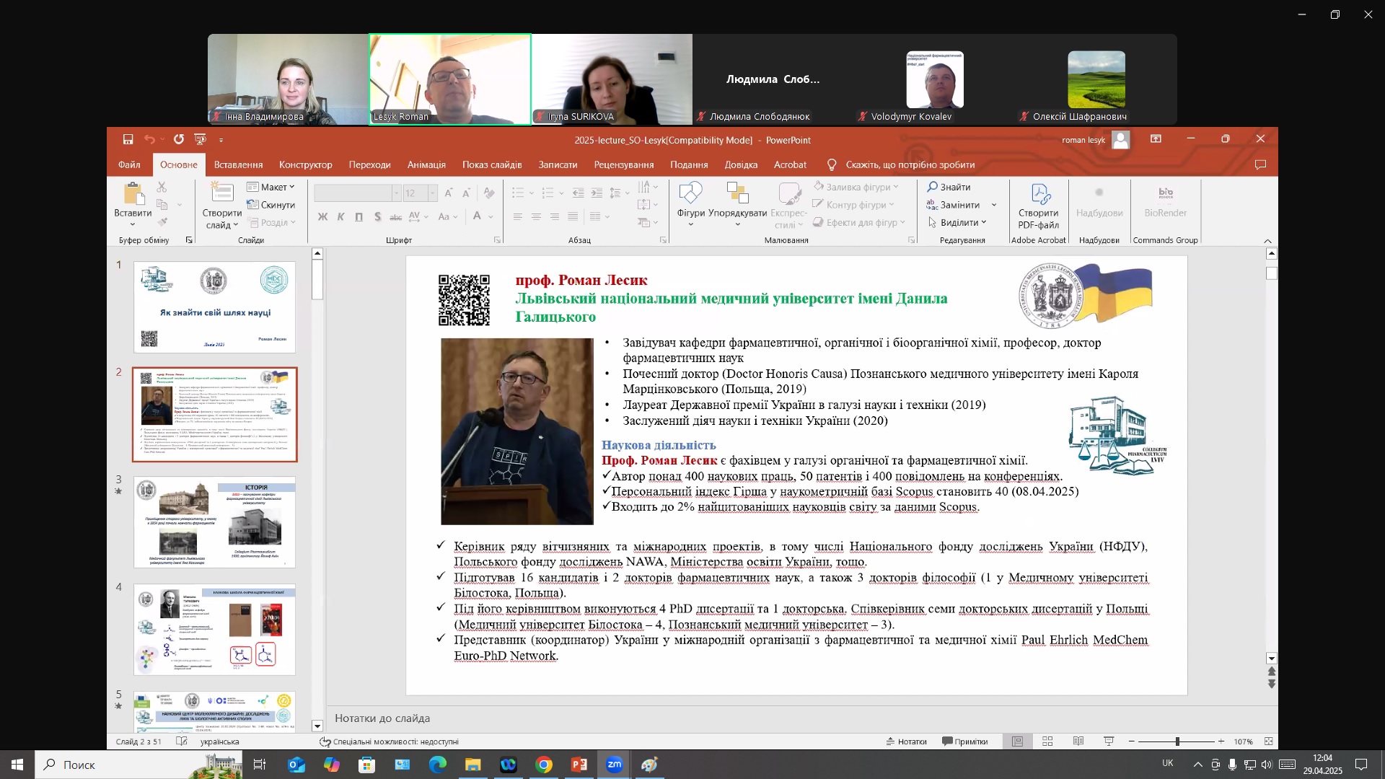The image size is (1385, 779).
Task: Expand the Макет layout dropdown
Action: [x=271, y=187]
